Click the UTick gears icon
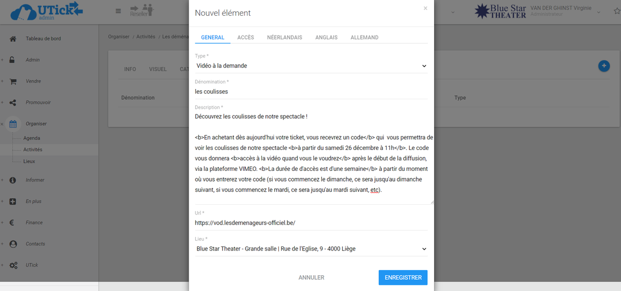Viewport: 621px width, 291px height. pos(12,265)
